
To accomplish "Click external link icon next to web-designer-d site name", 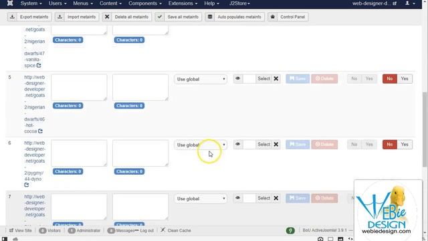I will coord(395,3).
